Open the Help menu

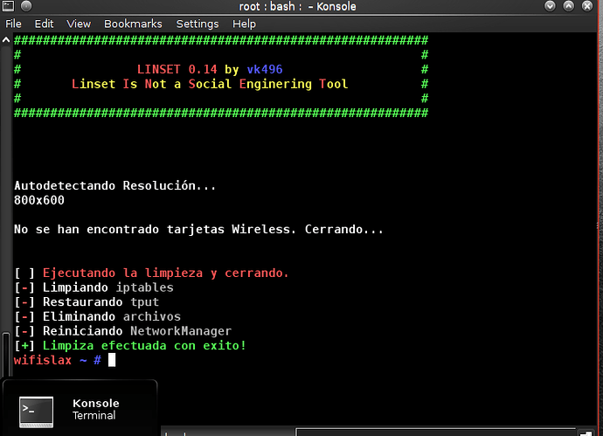point(245,24)
